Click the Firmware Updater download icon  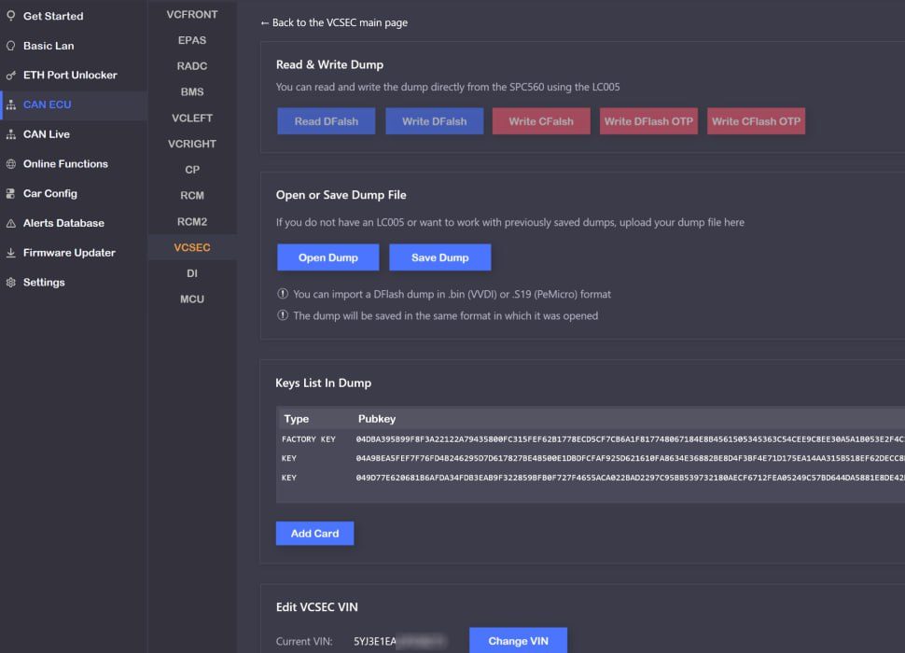point(11,253)
